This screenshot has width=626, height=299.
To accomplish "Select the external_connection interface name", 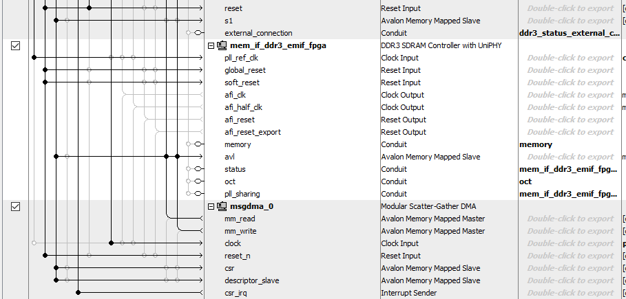I will (x=258, y=33).
